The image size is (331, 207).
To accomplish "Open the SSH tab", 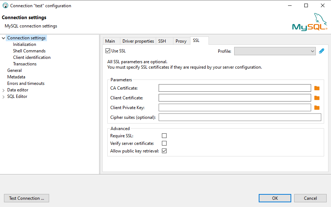I will tap(162, 41).
